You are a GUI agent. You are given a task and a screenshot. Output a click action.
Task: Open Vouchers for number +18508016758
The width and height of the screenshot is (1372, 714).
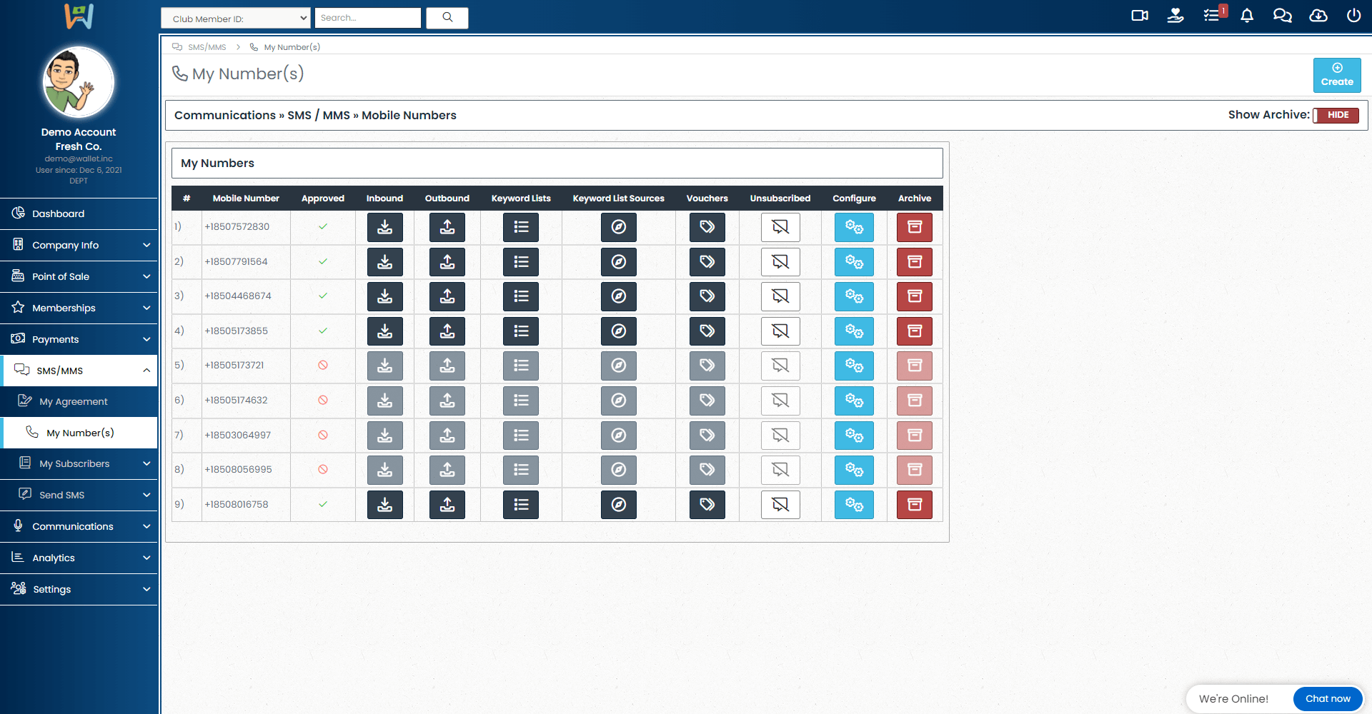[x=707, y=505]
